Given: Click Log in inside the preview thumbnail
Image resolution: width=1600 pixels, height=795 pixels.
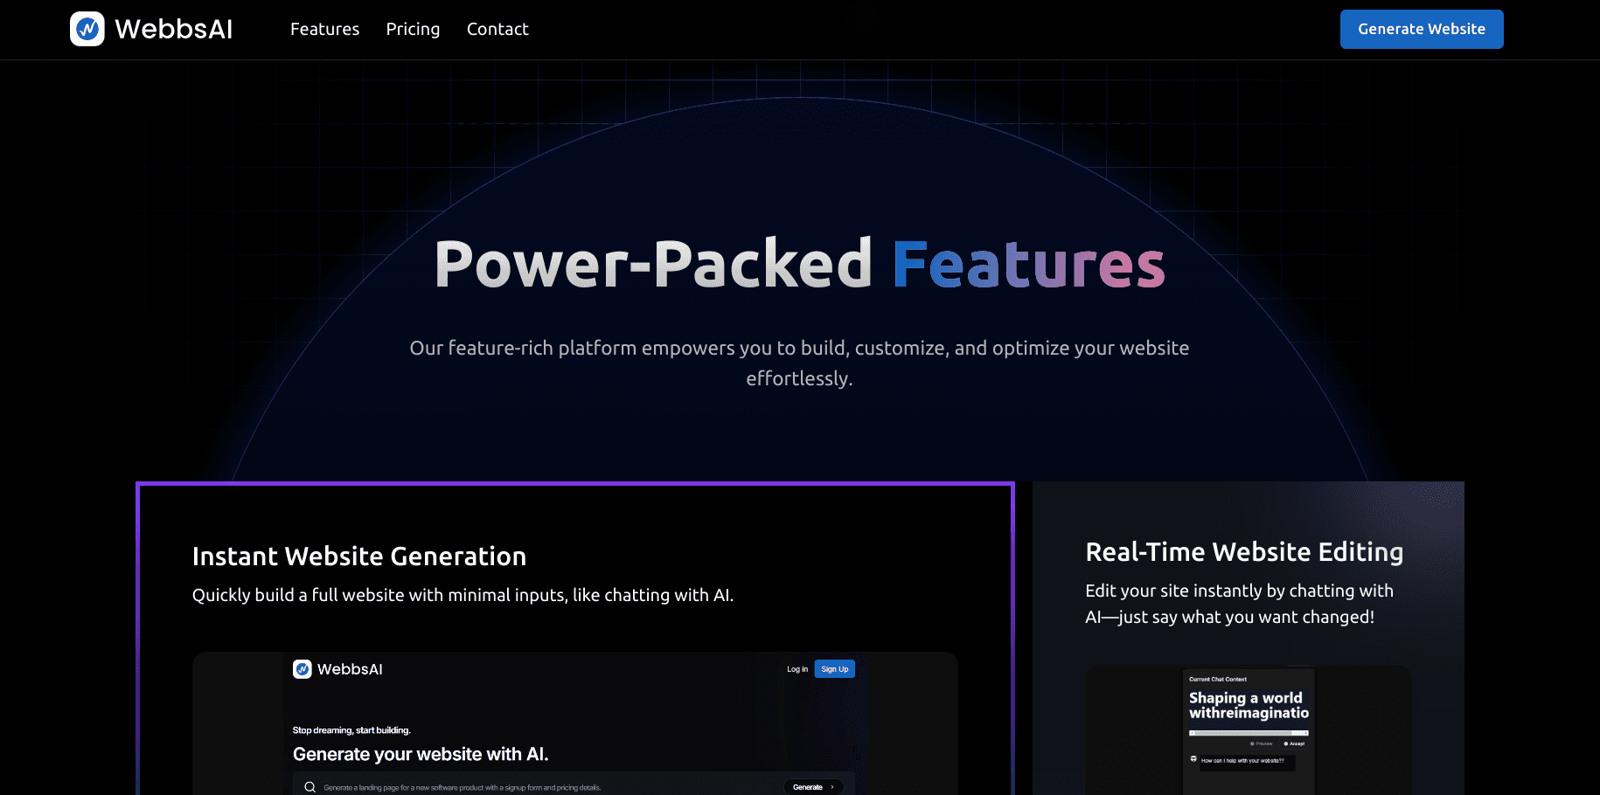Looking at the screenshot, I should click(797, 669).
